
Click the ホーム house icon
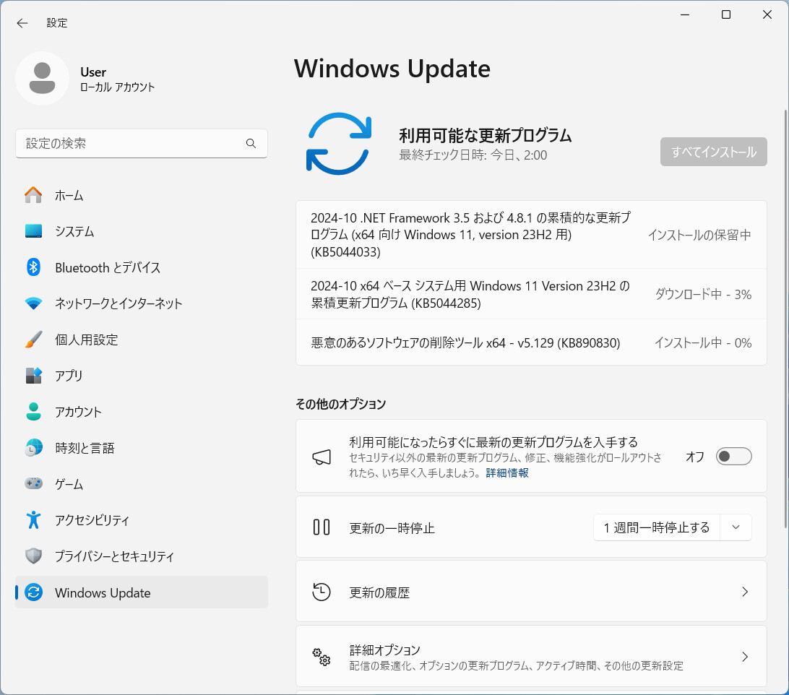pos(33,195)
